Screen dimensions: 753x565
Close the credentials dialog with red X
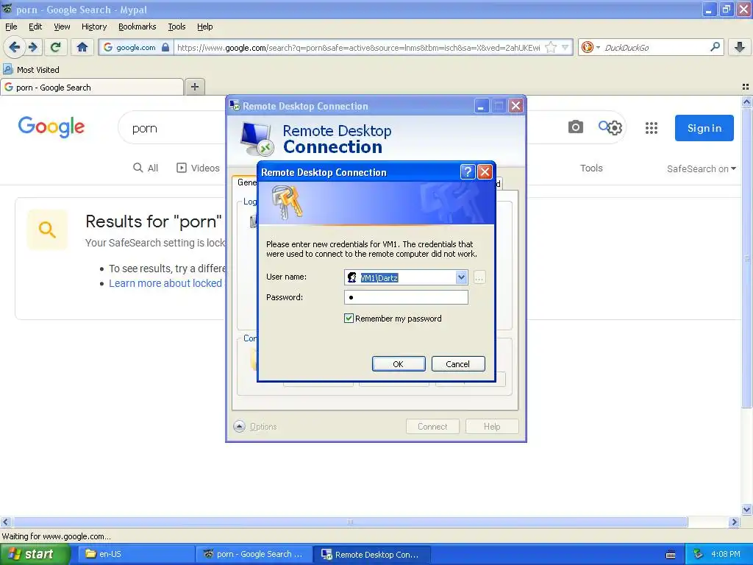click(x=485, y=171)
